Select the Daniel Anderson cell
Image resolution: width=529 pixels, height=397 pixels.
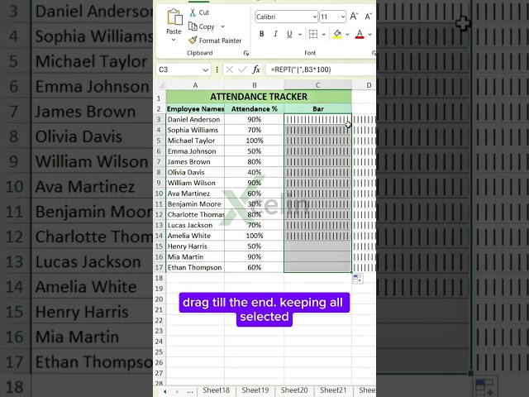coord(195,119)
